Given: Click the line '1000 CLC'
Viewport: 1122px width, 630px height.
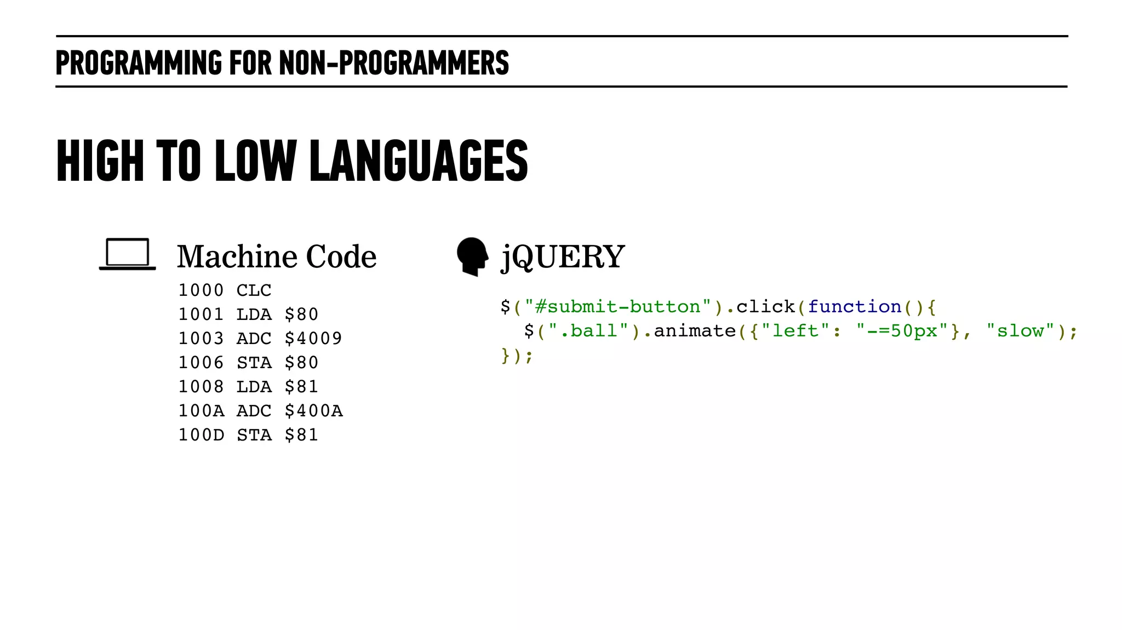Looking at the screenshot, I should click(x=225, y=290).
